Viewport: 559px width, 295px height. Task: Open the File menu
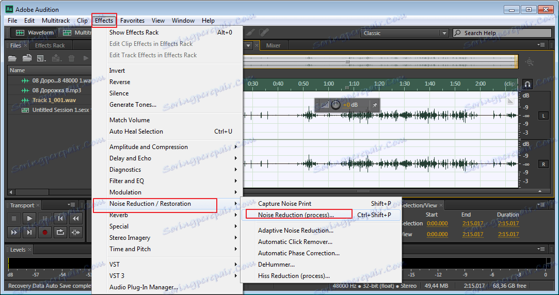[12, 21]
